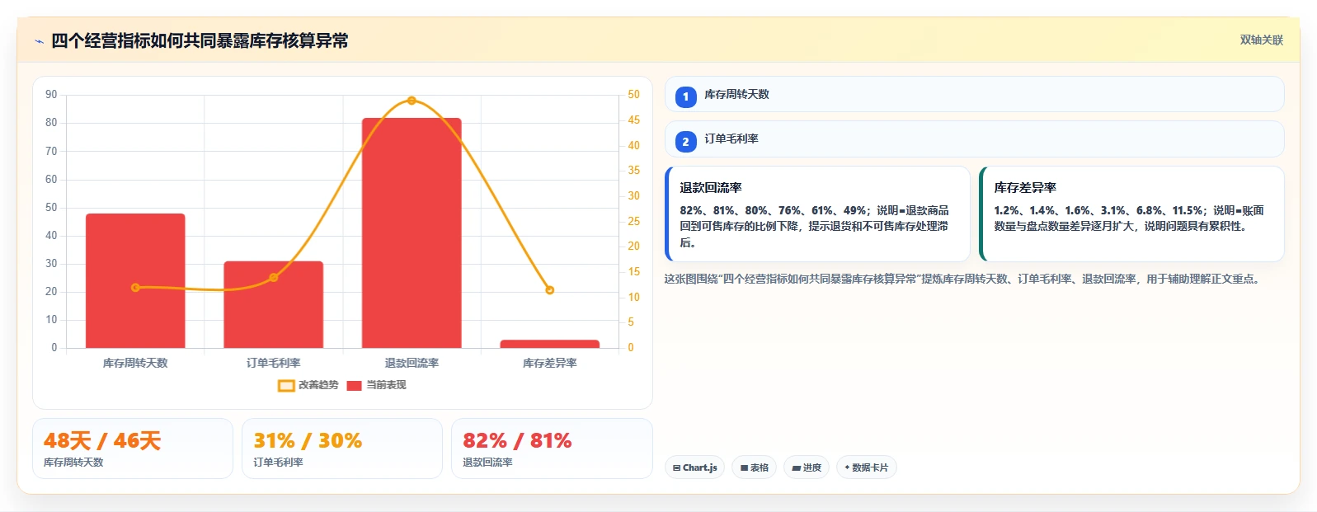Click the right axis value 50
Image resolution: width=1317 pixels, height=512 pixels.
pyautogui.click(x=633, y=95)
